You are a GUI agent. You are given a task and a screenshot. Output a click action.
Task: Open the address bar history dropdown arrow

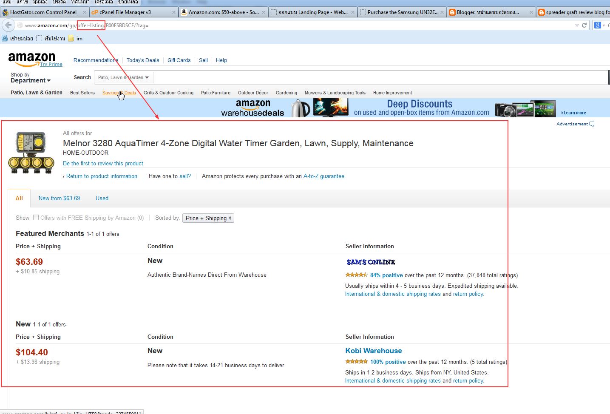(577, 26)
